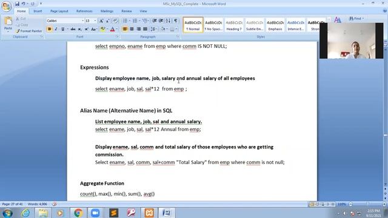Click the Office Button logo
Screen dimensions: 388x218
[6, 6]
